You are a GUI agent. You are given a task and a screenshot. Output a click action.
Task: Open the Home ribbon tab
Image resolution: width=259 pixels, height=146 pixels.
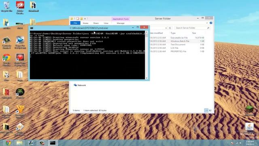pos(85,23)
